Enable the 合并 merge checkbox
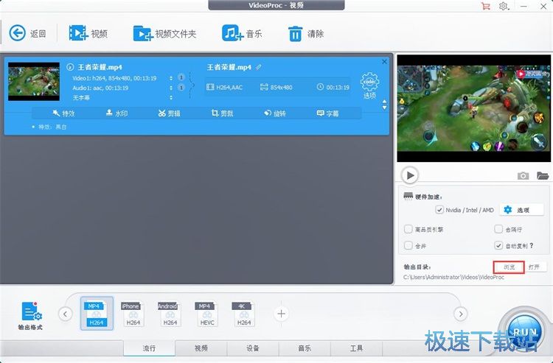Screen dimensions: 553x363 click(408, 245)
